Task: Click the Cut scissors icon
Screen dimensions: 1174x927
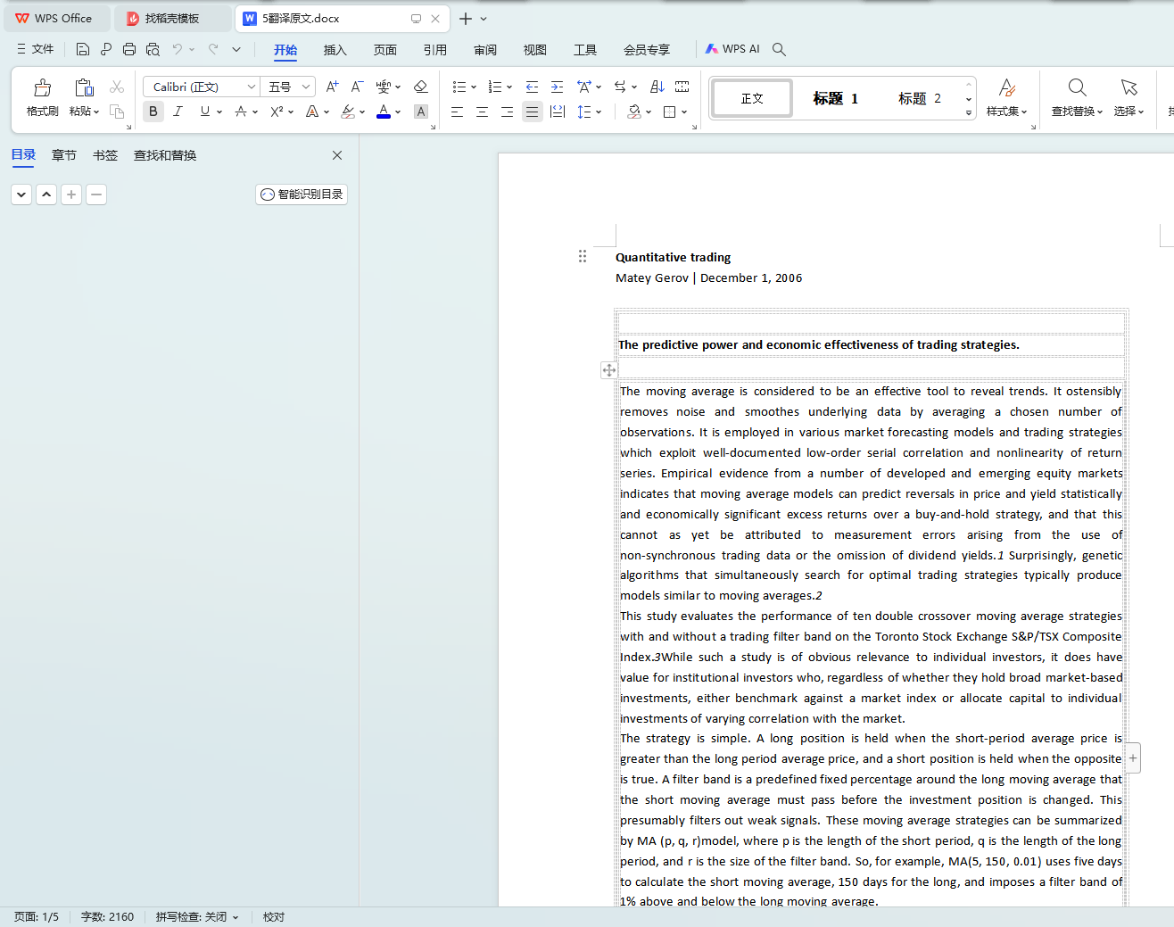Action: tap(117, 87)
